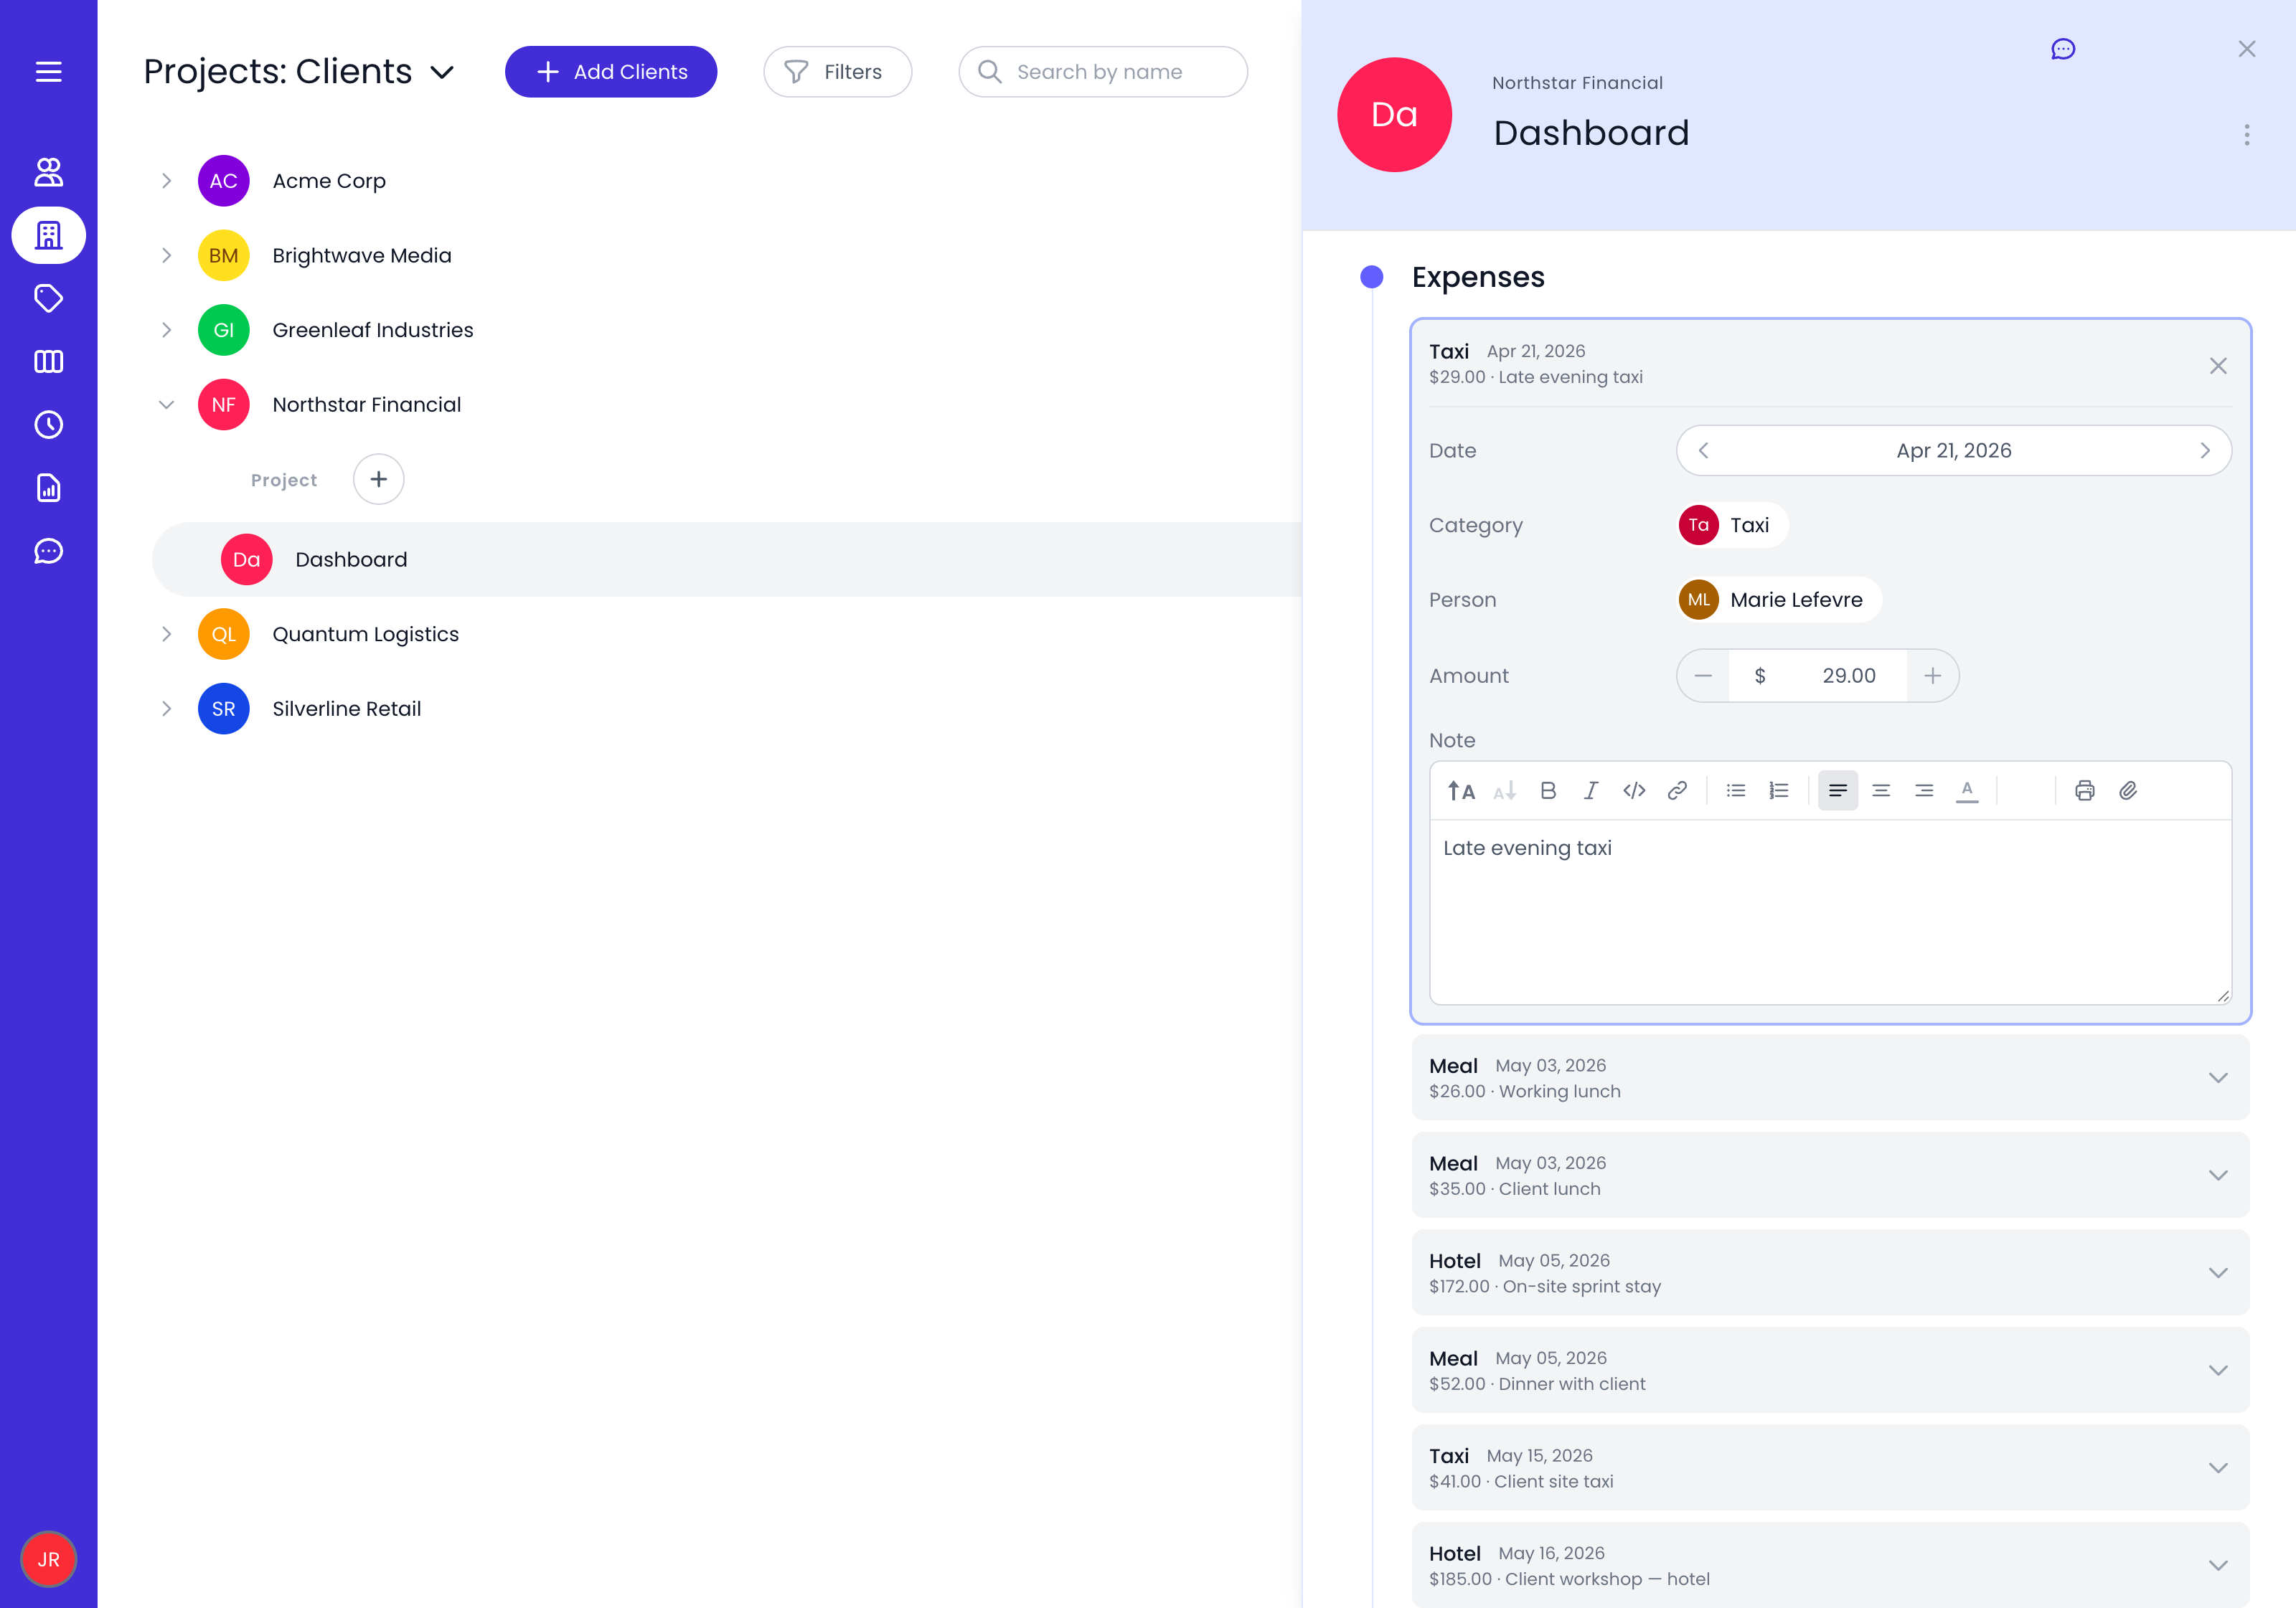This screenshot has width=2296, height=1608.
Task: Select the Quantum Logistics client name
Action: [365, 635]
